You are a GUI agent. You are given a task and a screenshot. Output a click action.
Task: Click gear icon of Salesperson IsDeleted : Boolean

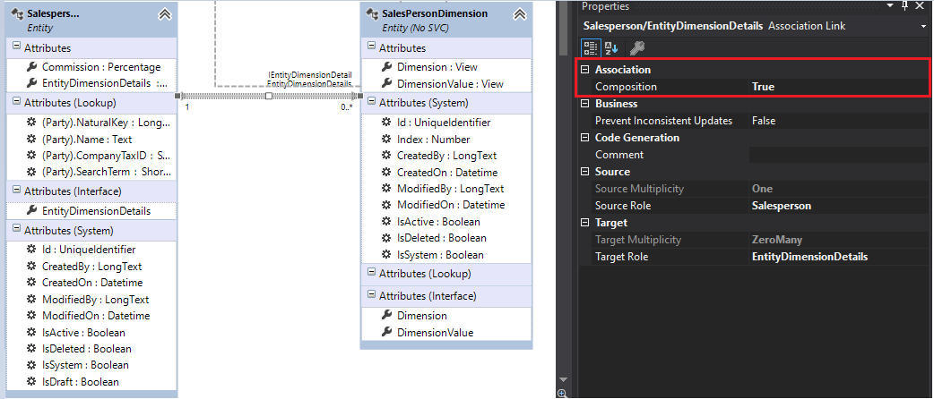click(31, 349)
